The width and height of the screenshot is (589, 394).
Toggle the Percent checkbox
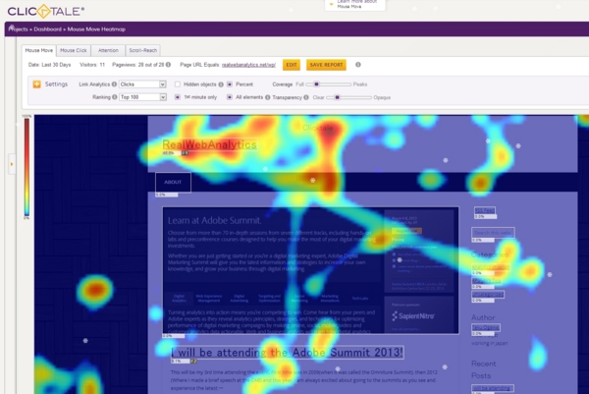click(230, 84)
